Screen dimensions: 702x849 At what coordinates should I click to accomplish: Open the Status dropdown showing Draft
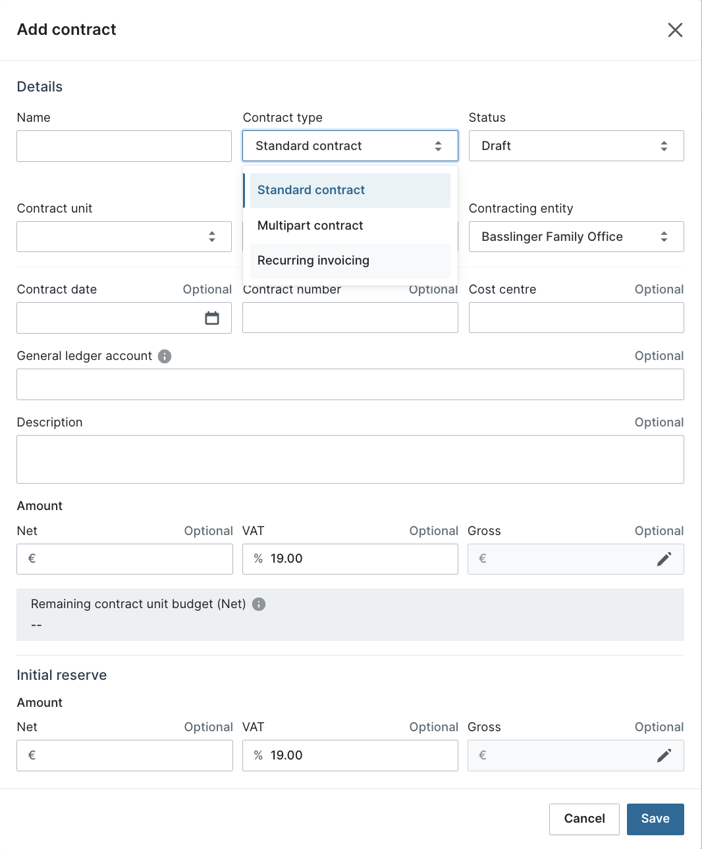(x=576, y=146)
